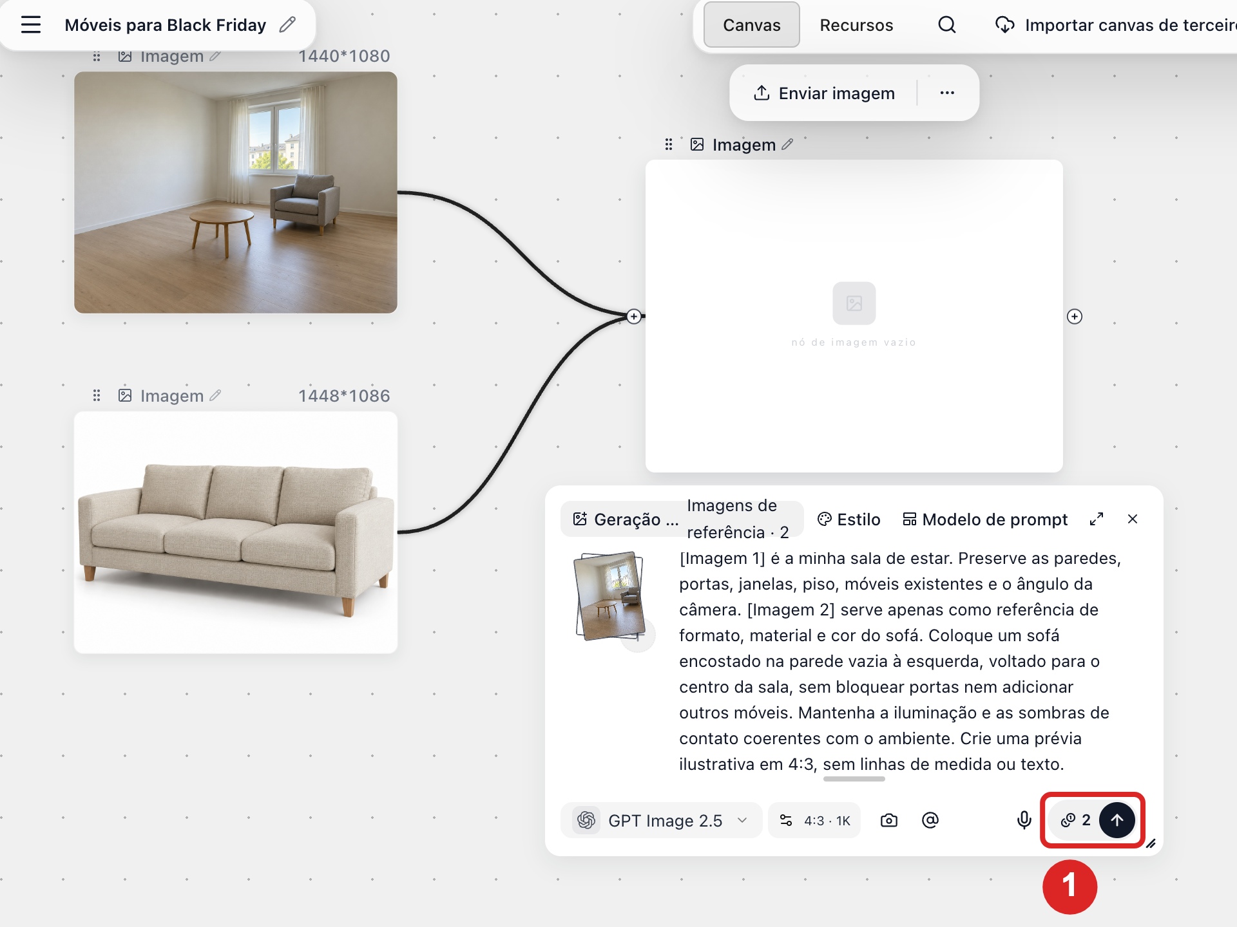Click the @ mention icon
The height and width of the screenshot is (927, 1237).
click(x=930, y=820)
